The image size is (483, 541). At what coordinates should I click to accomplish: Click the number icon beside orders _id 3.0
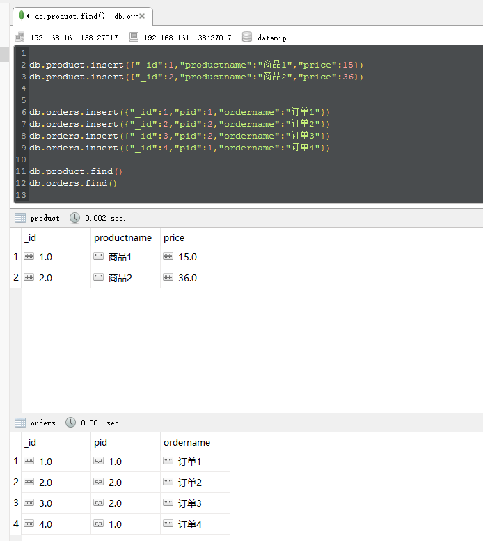[29, 503]
